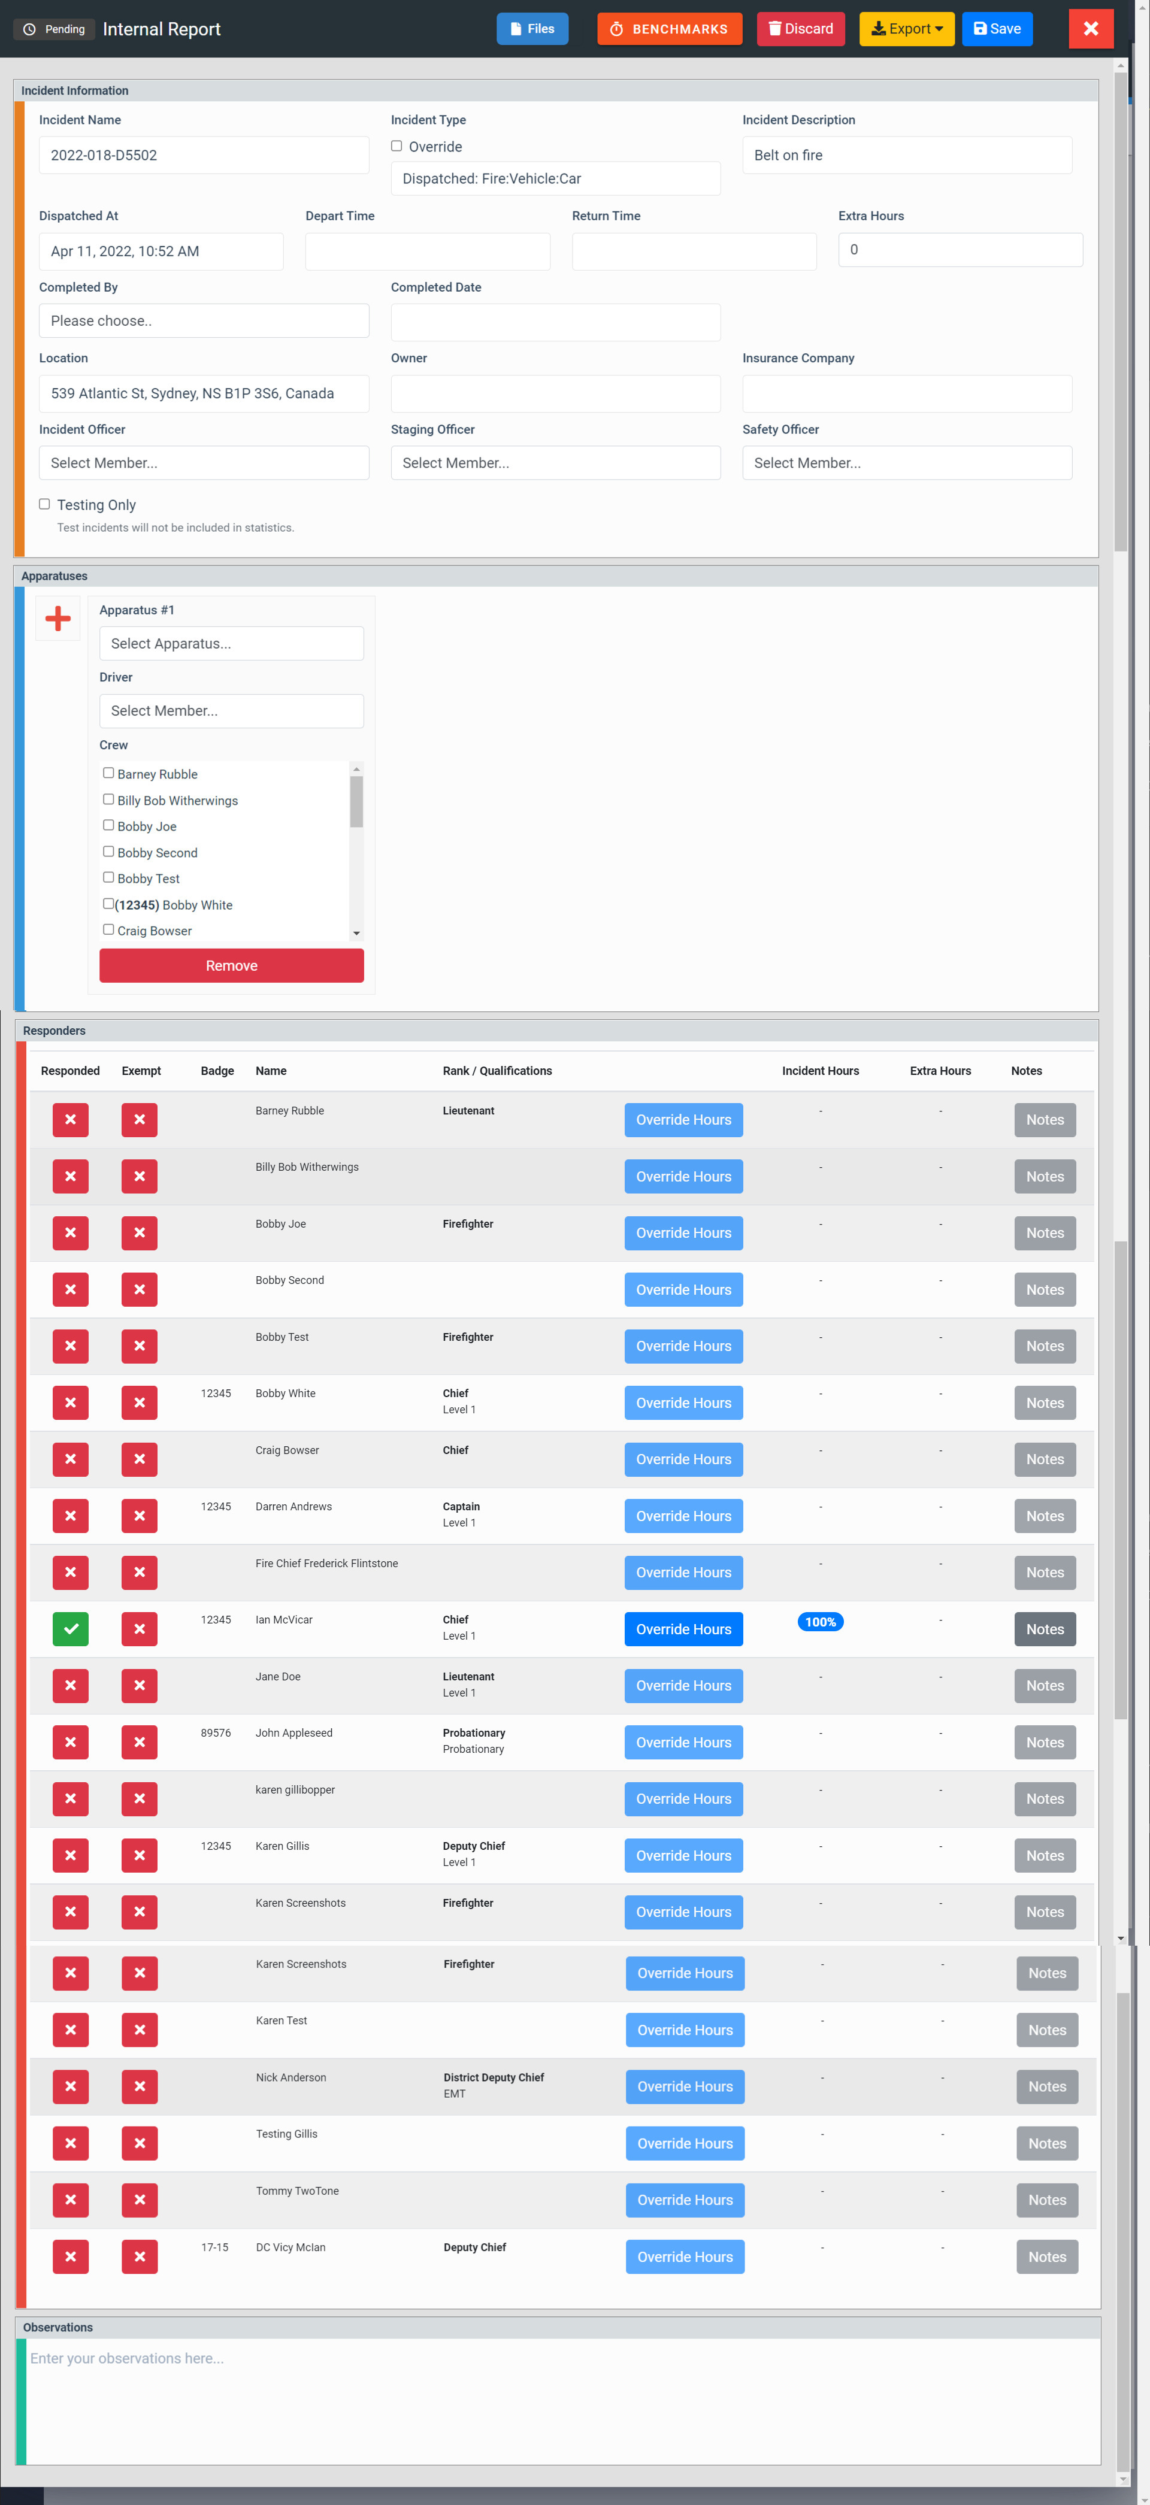This screenshot has width=1150, height=2505.
Task: Open Files with the document icon button
Action: [532, 28]
